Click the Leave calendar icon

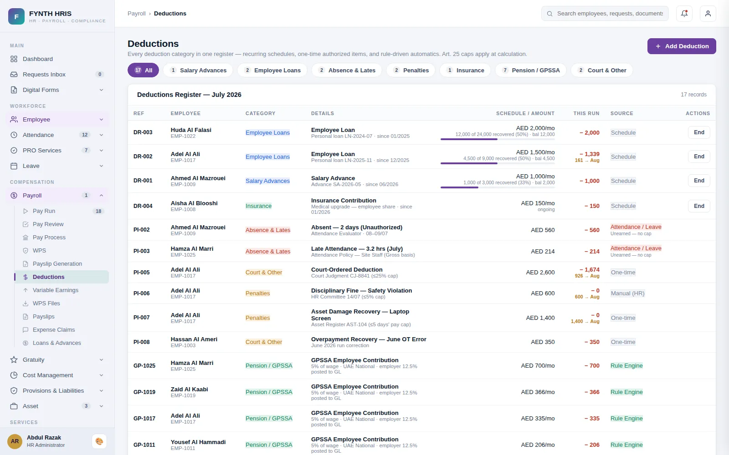point(14,166)
